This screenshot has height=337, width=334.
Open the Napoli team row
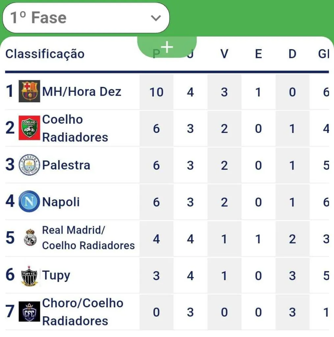coord(167,202)
